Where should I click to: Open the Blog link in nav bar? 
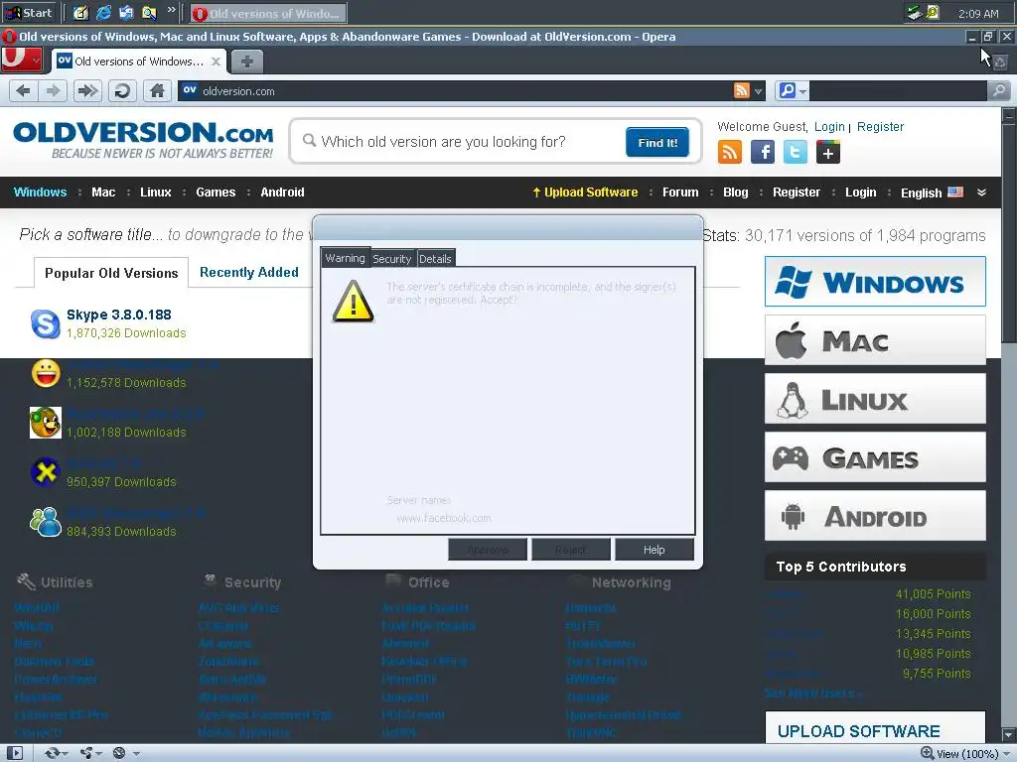coord(736,191)
